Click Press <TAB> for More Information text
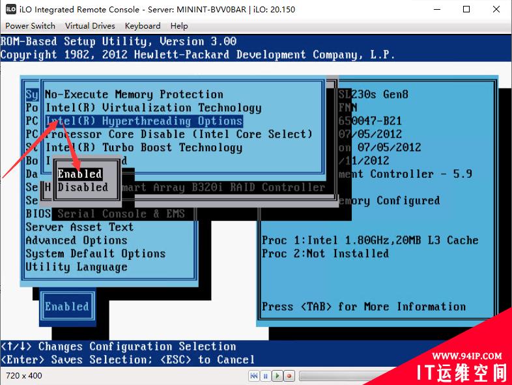Viewport: 512px width, 385px height. pos(363,307)
